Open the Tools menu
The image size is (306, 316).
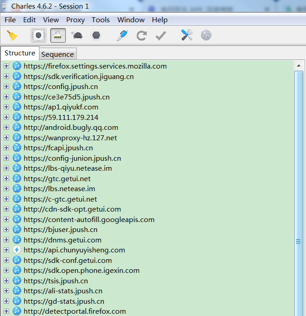[101, 20]
